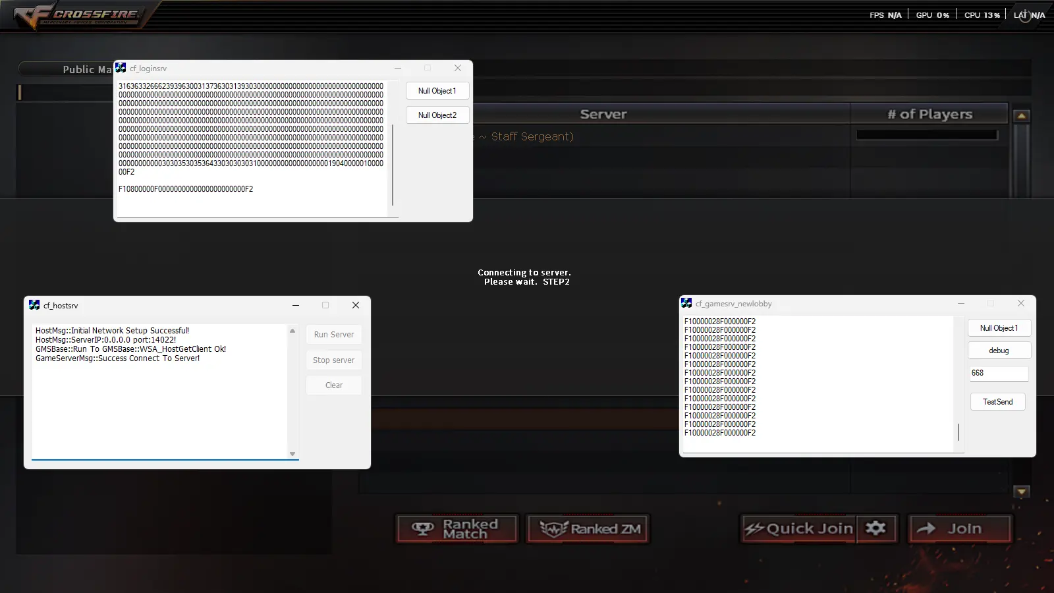The height and width of the screenshot is (593, 1054).
Task: Click Null Object2 in cf_loginsrv window
Action: tap(437, 115)
